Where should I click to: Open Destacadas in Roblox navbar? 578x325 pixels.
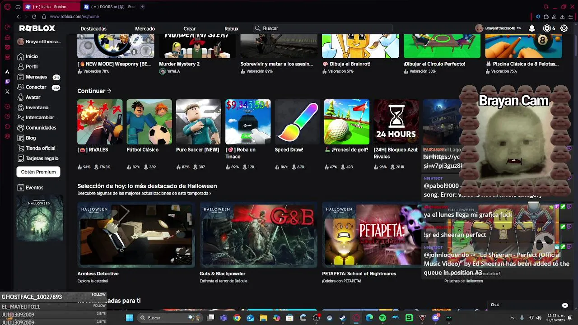pyautogui.click(x=93, y=28)
